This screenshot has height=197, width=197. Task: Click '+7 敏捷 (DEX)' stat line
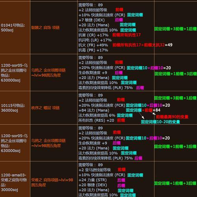tap(91, 20)
